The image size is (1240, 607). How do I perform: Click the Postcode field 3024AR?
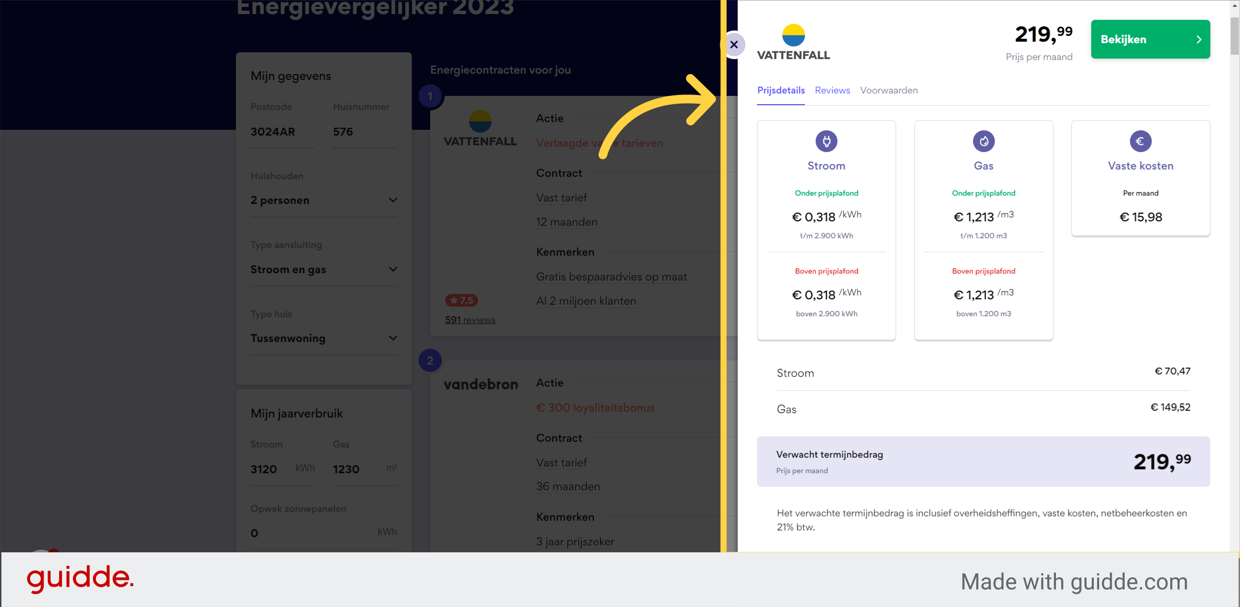[x=282, y=132]
